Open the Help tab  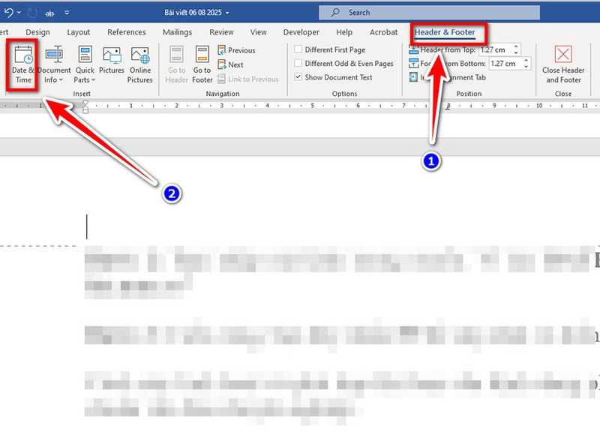(x=344, y=32)
